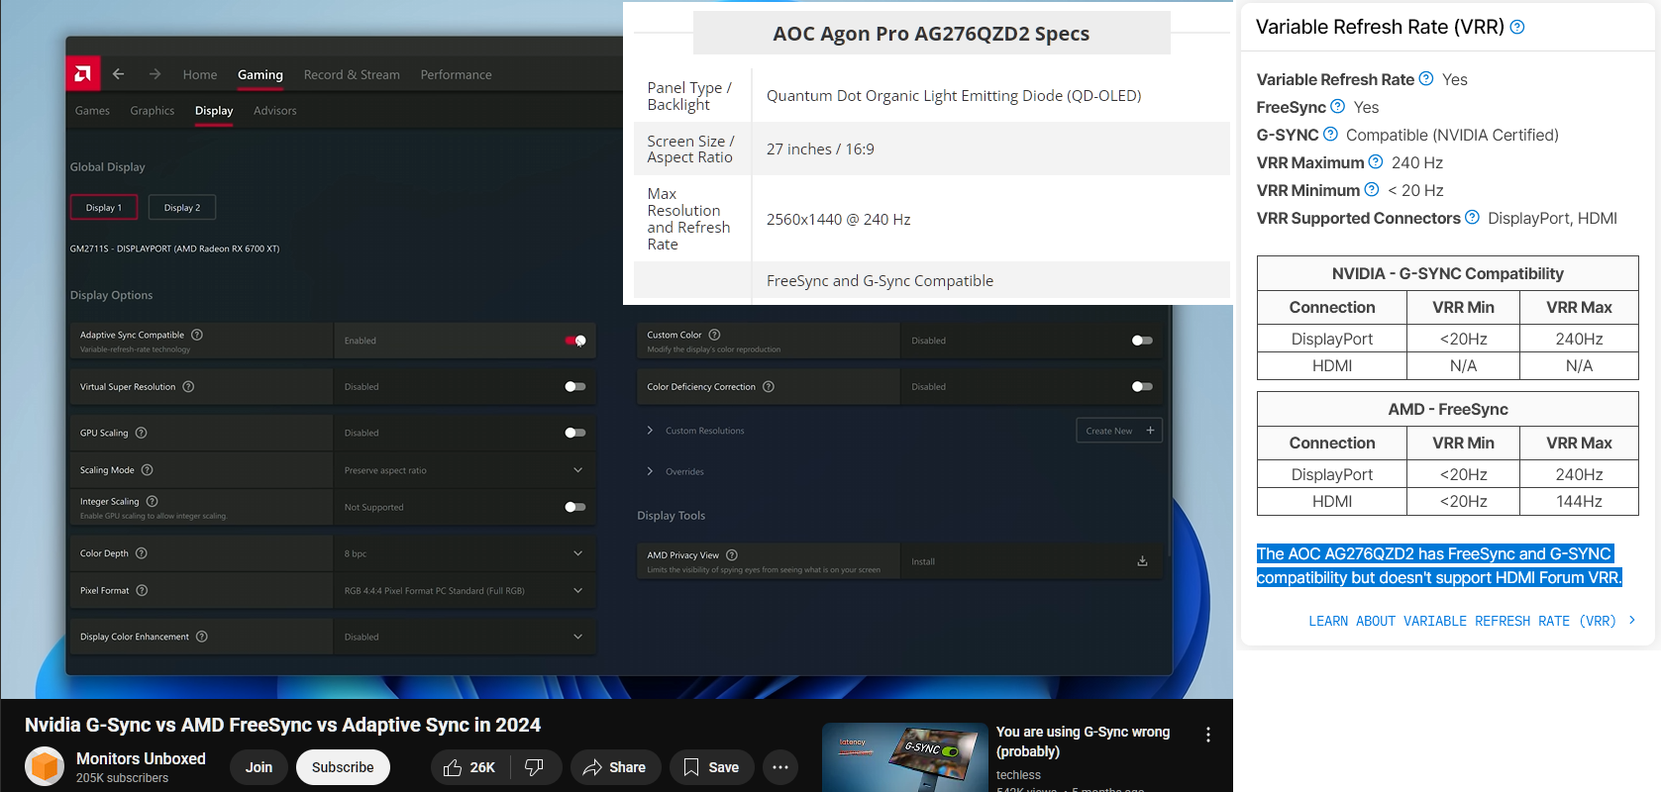This screenshot has height=792, width=1661.
Task: Open help icon beside Integer Scaling
Action: tap(152, 501)
